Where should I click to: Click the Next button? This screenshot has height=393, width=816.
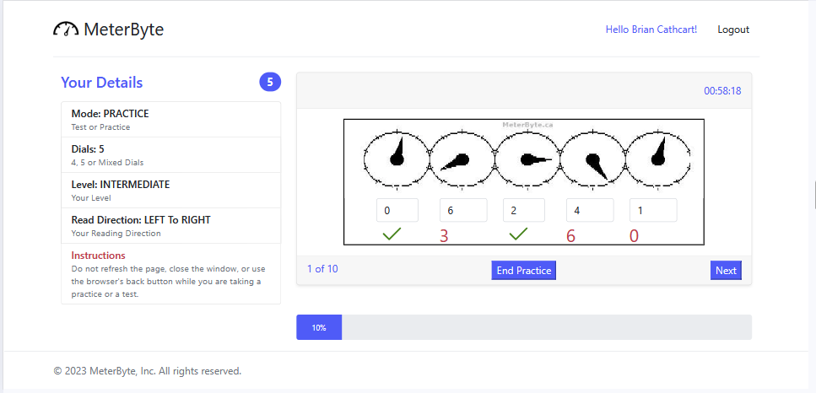tap(726, 271)
